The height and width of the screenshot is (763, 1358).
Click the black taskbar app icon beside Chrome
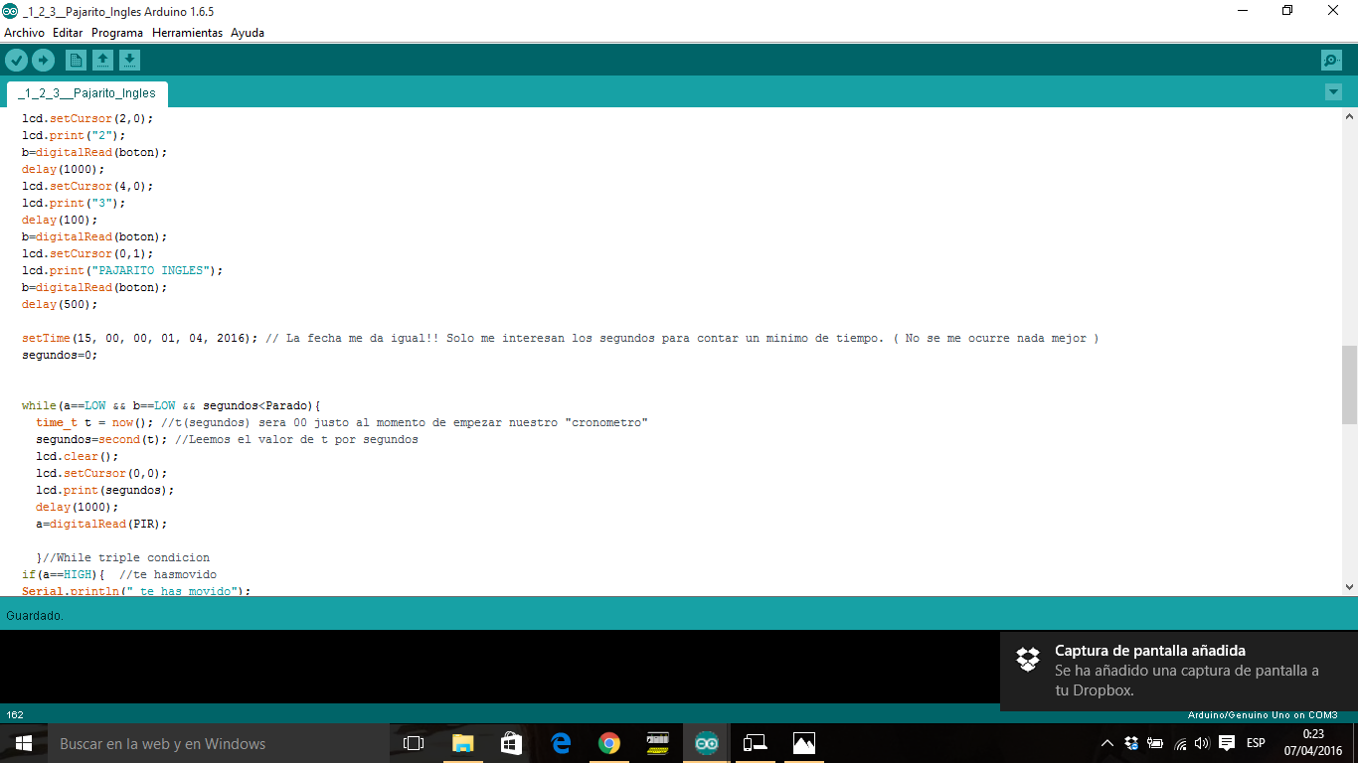tap(657, 743)
